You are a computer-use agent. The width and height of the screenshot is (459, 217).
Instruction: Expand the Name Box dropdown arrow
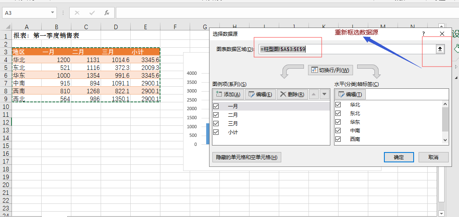(x=53, y=13)
